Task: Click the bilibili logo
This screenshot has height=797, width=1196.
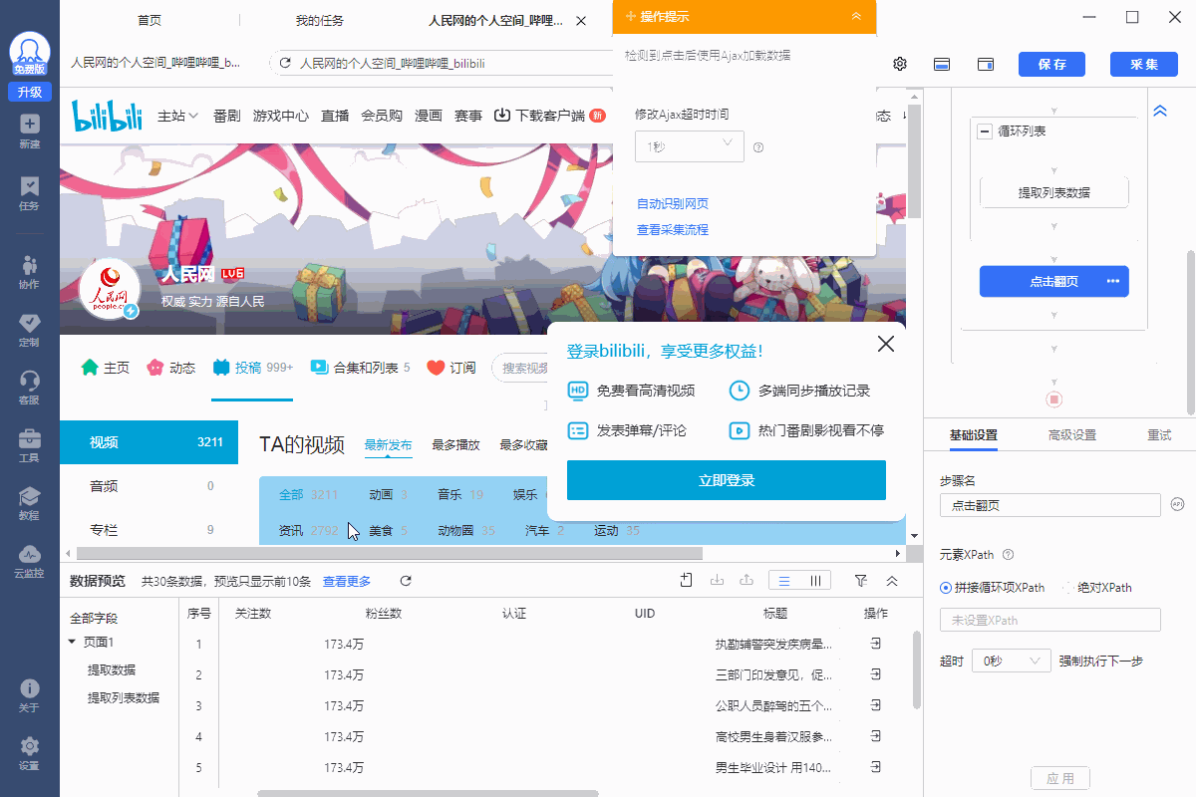Action: 107,115
